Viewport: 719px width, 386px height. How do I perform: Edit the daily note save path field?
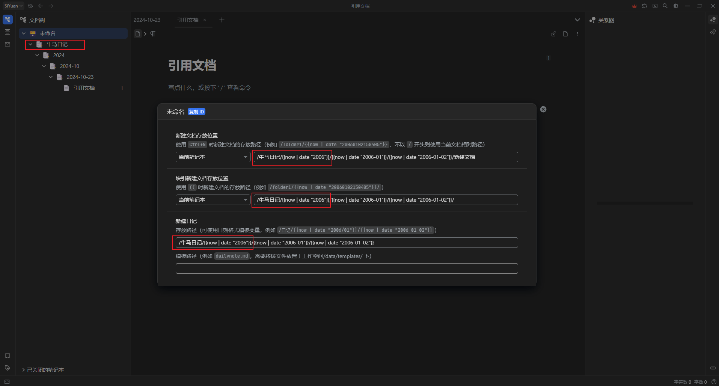[347, 243]
